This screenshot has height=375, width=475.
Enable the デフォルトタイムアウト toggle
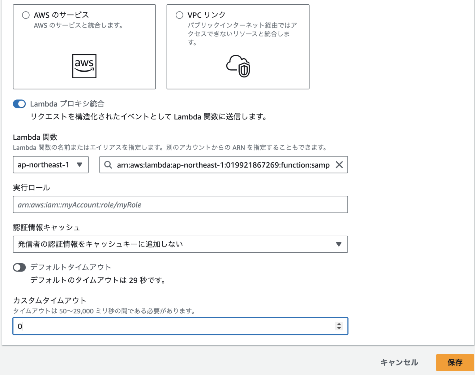(19, 268)
